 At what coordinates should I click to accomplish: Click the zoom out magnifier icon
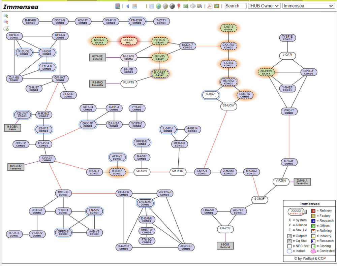[6, 22]
